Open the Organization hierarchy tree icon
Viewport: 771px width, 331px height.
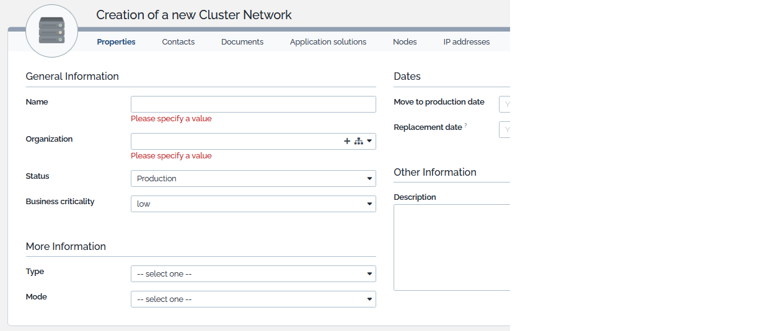click(x=358, y=141)
